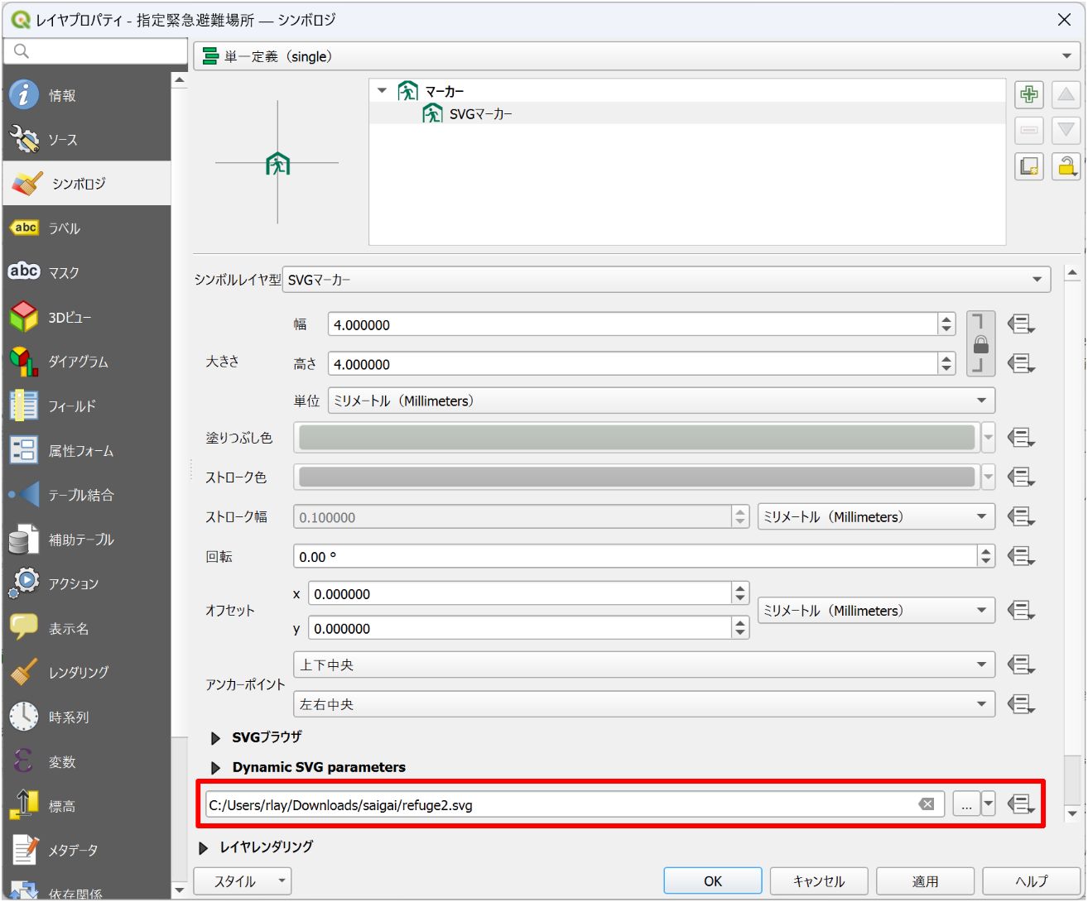Click the OK button
The image size is (1088, 902).
click(713, 881)
